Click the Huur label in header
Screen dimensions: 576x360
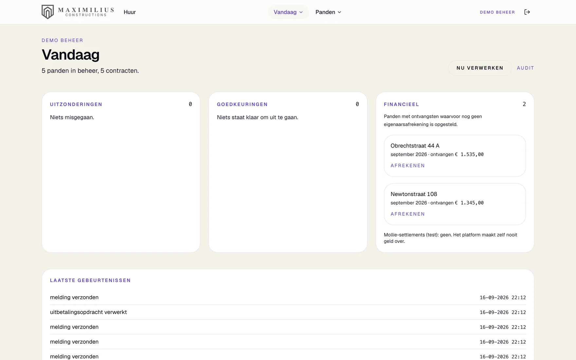pos(130,12)
